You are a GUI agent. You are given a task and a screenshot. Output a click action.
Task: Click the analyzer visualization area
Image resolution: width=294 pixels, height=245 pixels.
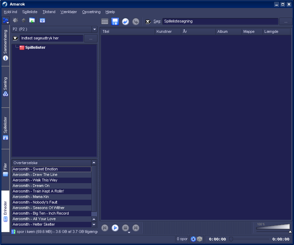coord(198,228)
